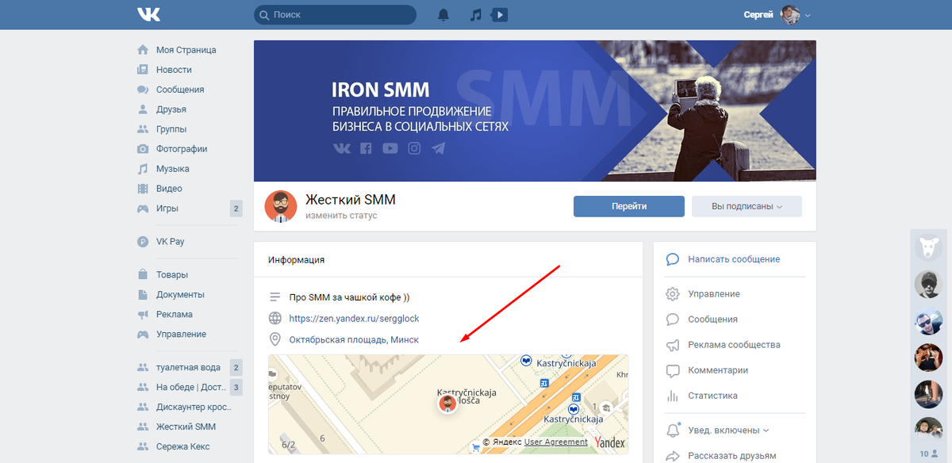Open Друзья in the left menu

click(171, 109)
